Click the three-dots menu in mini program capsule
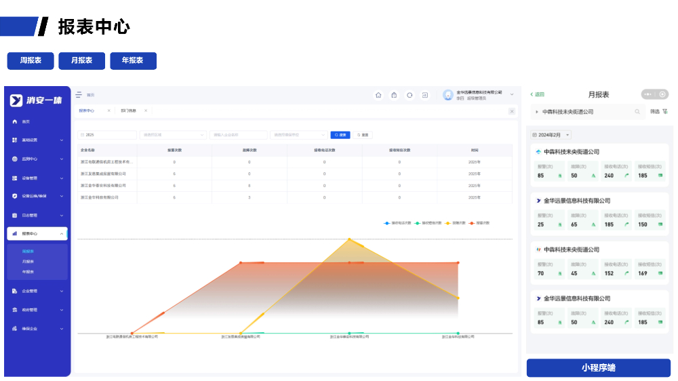 [647, 94]
